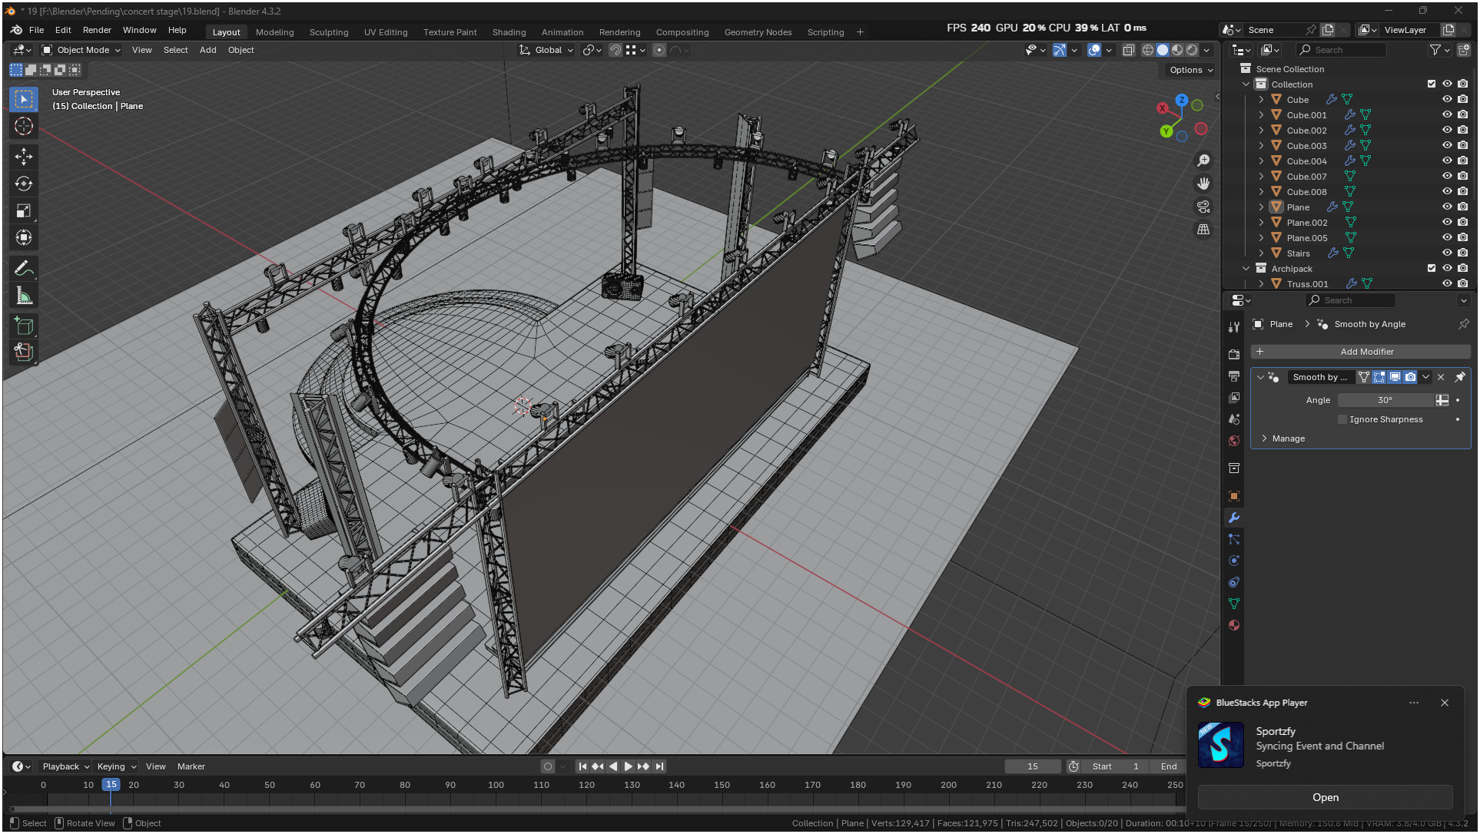
Task: Click frame 100 on the timeline
Action: tap(496, 786)
